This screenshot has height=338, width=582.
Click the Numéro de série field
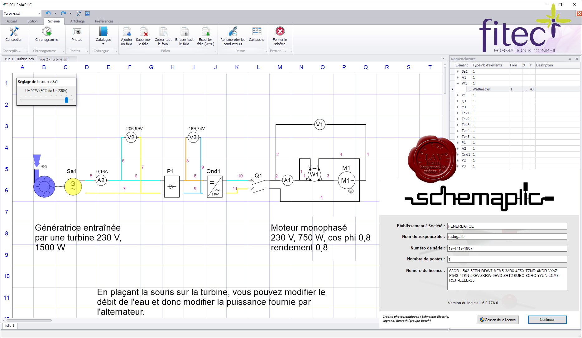tap(507, 248)
